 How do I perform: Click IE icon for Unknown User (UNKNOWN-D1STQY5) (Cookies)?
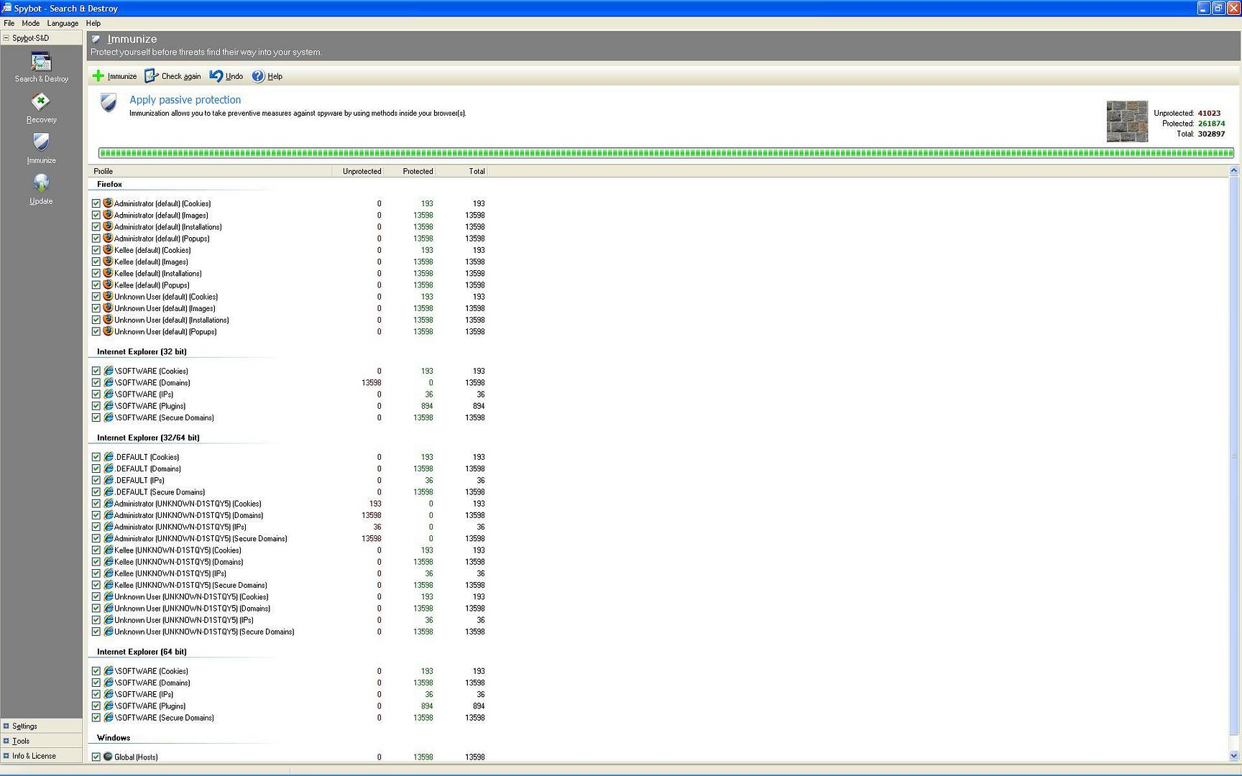tap(109, 596)
